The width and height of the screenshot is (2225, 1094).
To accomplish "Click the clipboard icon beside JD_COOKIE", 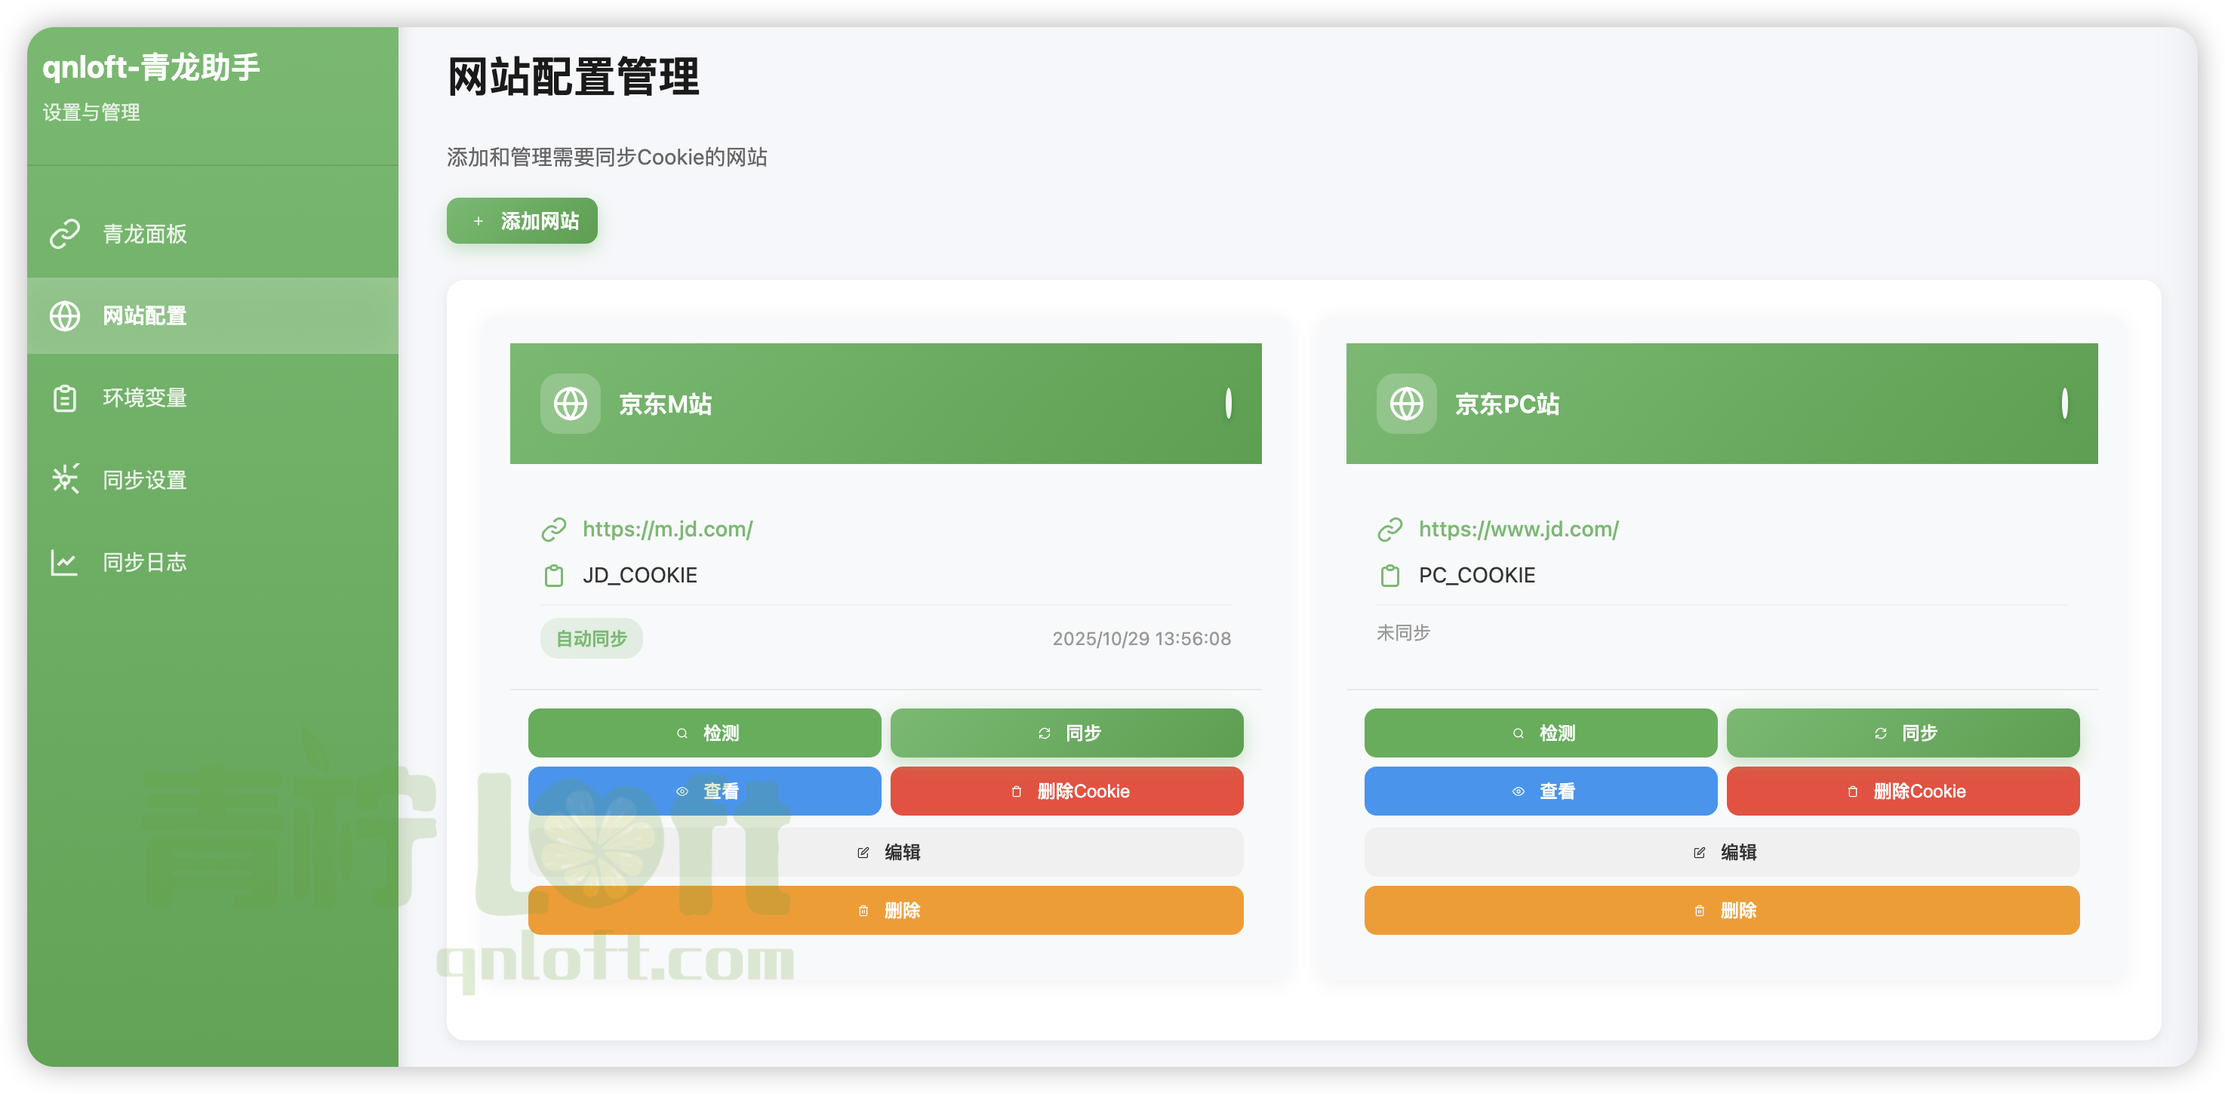I will pyautogui.click(x=554, y=574).
